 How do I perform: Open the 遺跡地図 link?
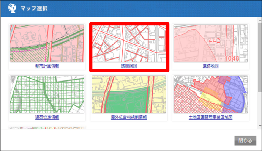pos(210,66)
